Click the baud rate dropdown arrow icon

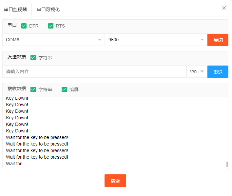(x=202, y=40)
